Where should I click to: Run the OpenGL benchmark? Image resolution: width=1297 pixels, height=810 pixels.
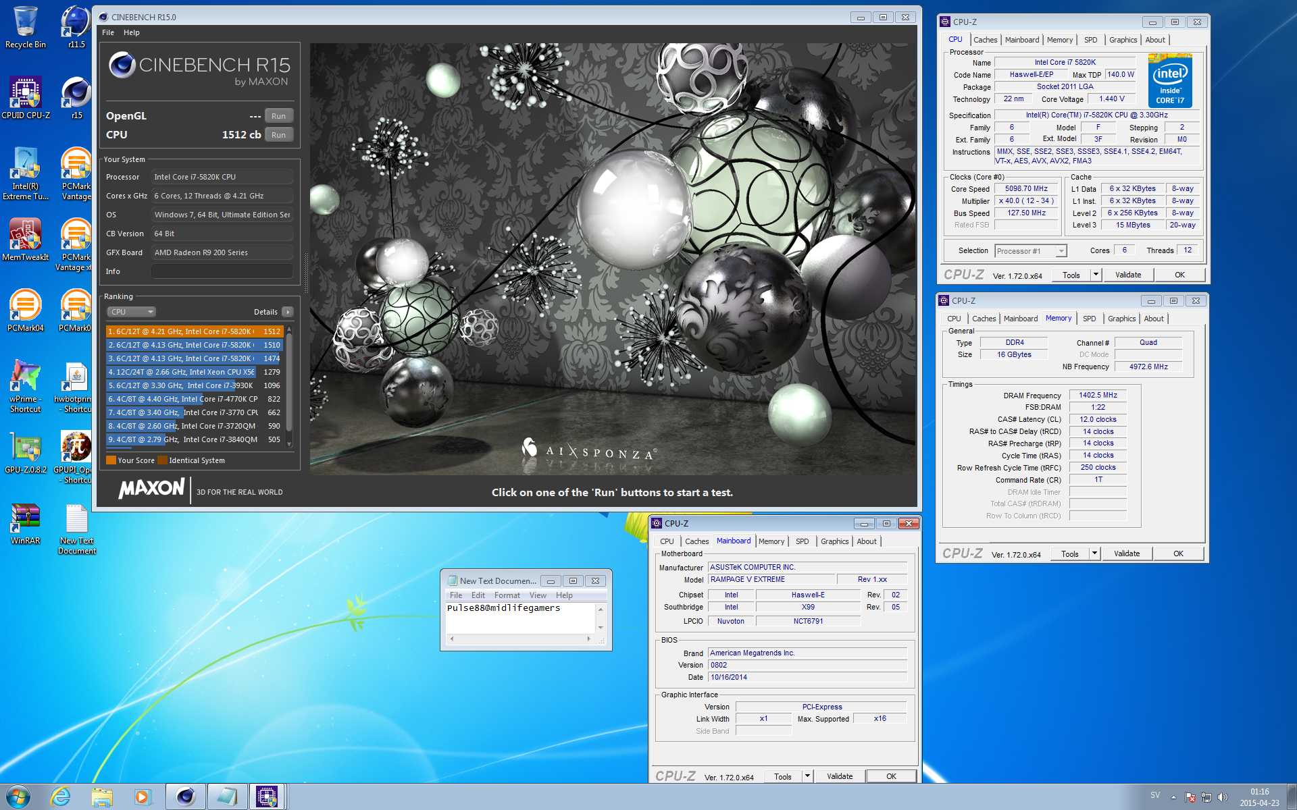pos(279,116)
